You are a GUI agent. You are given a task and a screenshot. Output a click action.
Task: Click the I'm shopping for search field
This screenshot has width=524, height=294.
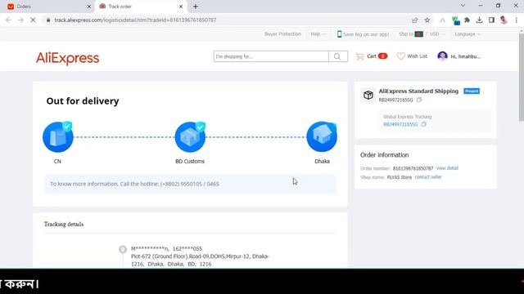(271, 56)
